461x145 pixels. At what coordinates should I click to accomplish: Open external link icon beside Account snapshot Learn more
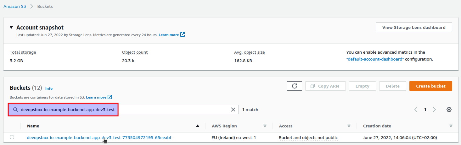(x=183, y=35)
